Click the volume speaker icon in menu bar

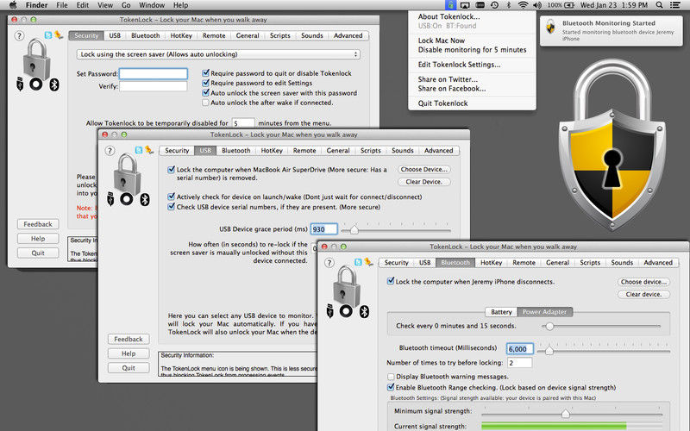pos(537,5)
